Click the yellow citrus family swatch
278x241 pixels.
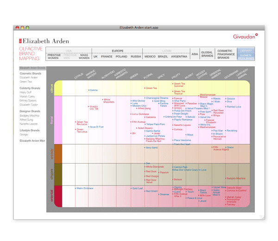click(58, 88)
